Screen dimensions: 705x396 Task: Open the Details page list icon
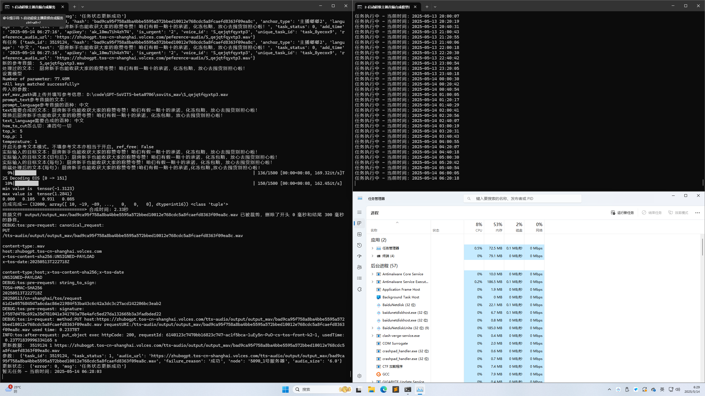359,278
